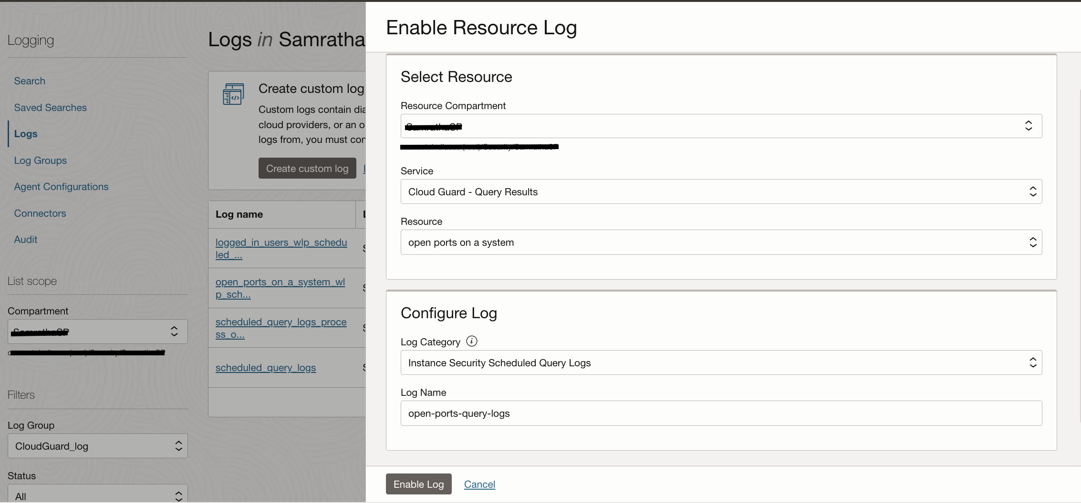1081x503 pixels.
Task: Select Connectors in the sidebar
Action: click(40, 213)
